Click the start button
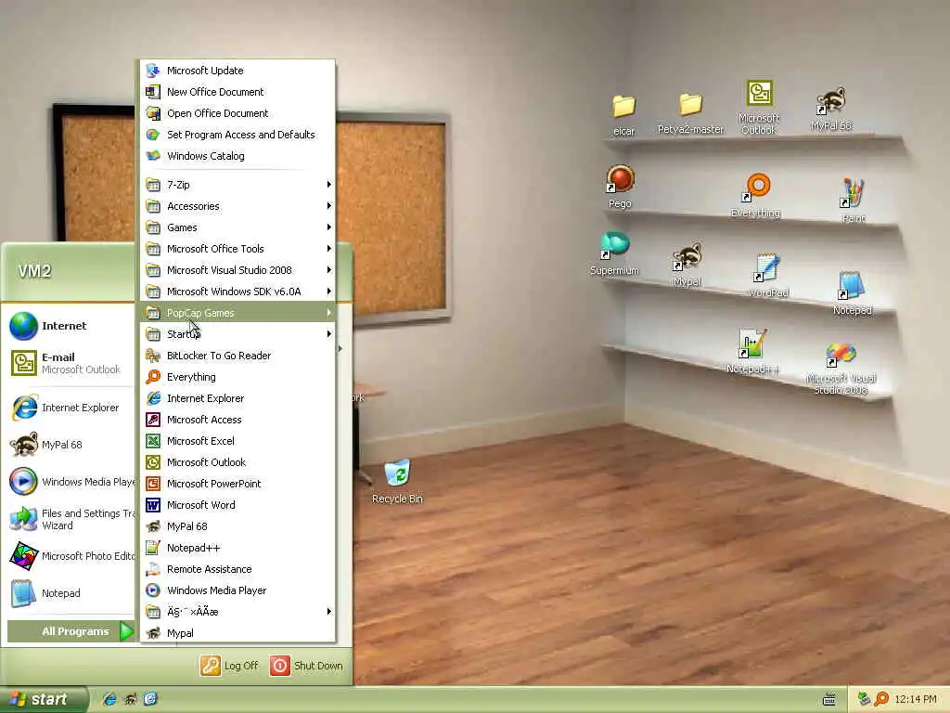The image size is (950, 713). pos(44,699)
